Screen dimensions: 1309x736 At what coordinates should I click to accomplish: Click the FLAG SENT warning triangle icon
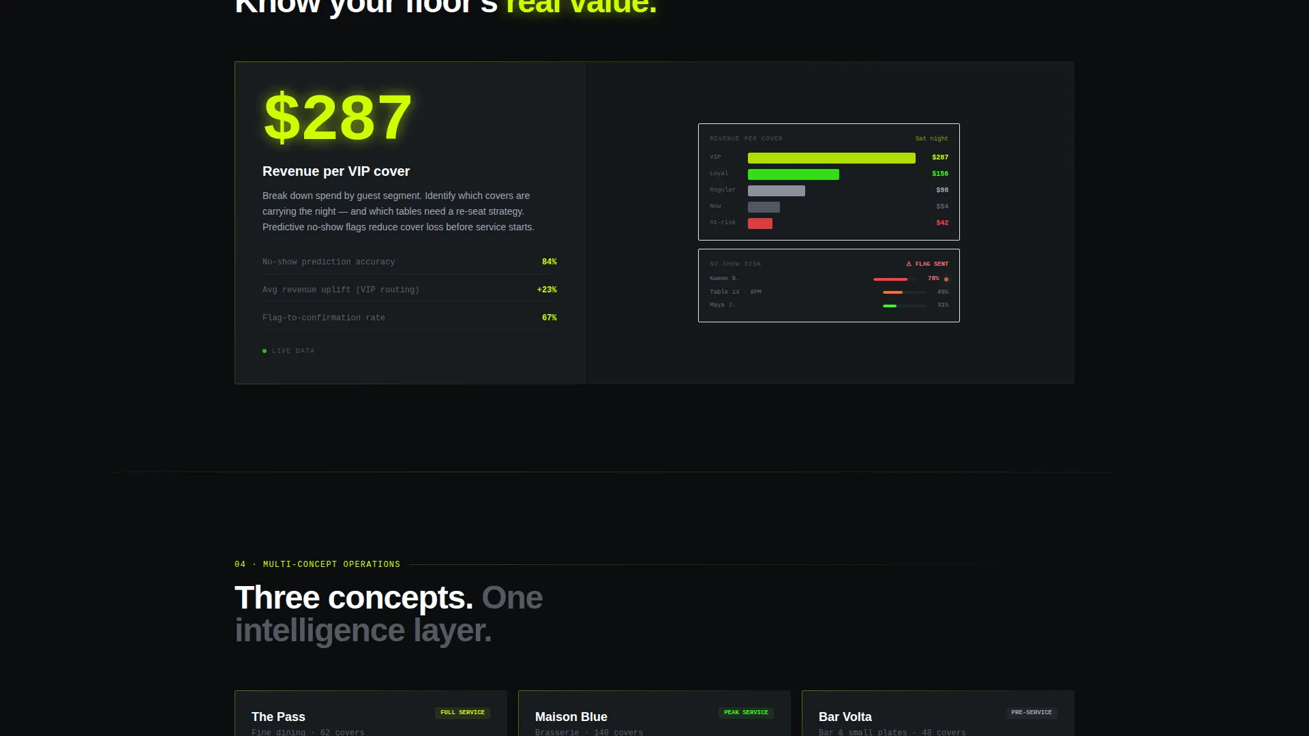pyautogui.click(x=909, y=264)
